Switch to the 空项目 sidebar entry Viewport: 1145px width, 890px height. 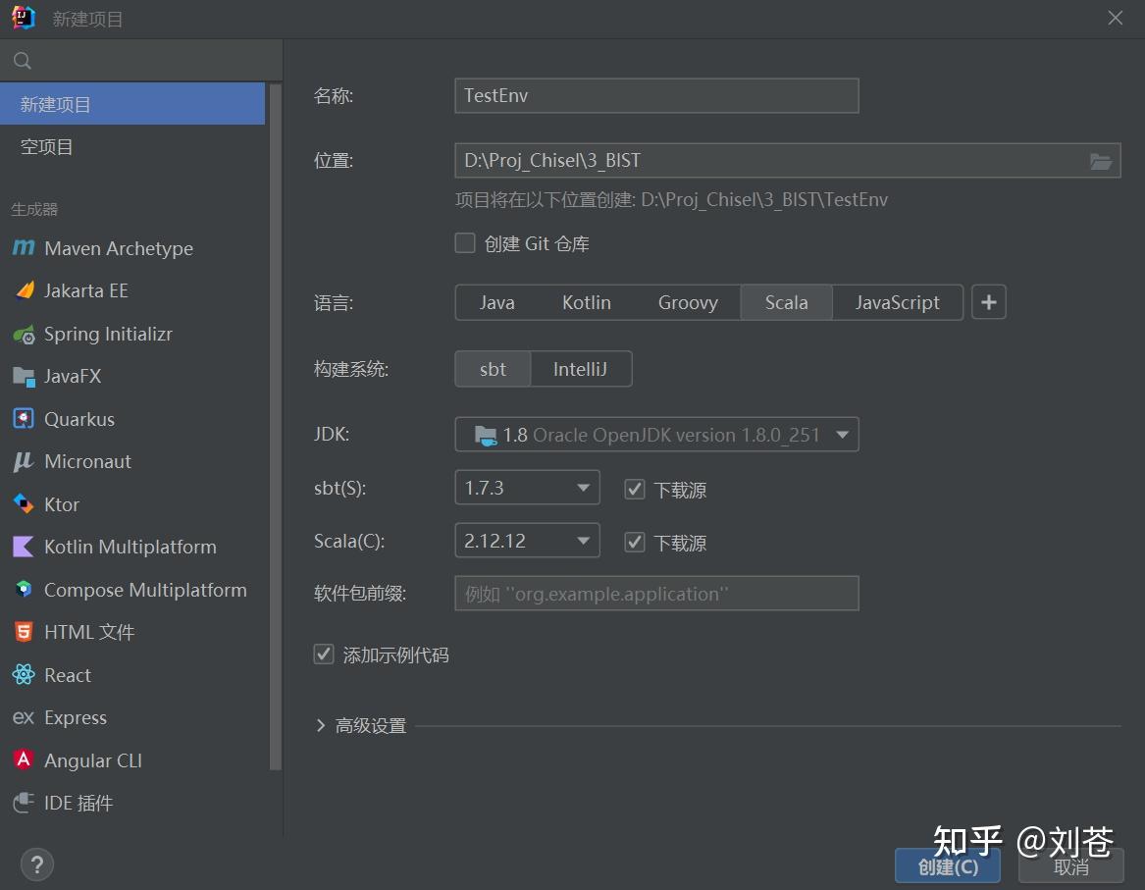[x=44, y=146]
